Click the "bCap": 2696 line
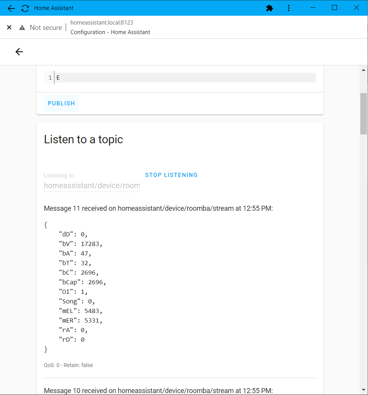 pyautogui.click(x=83, y=282)
